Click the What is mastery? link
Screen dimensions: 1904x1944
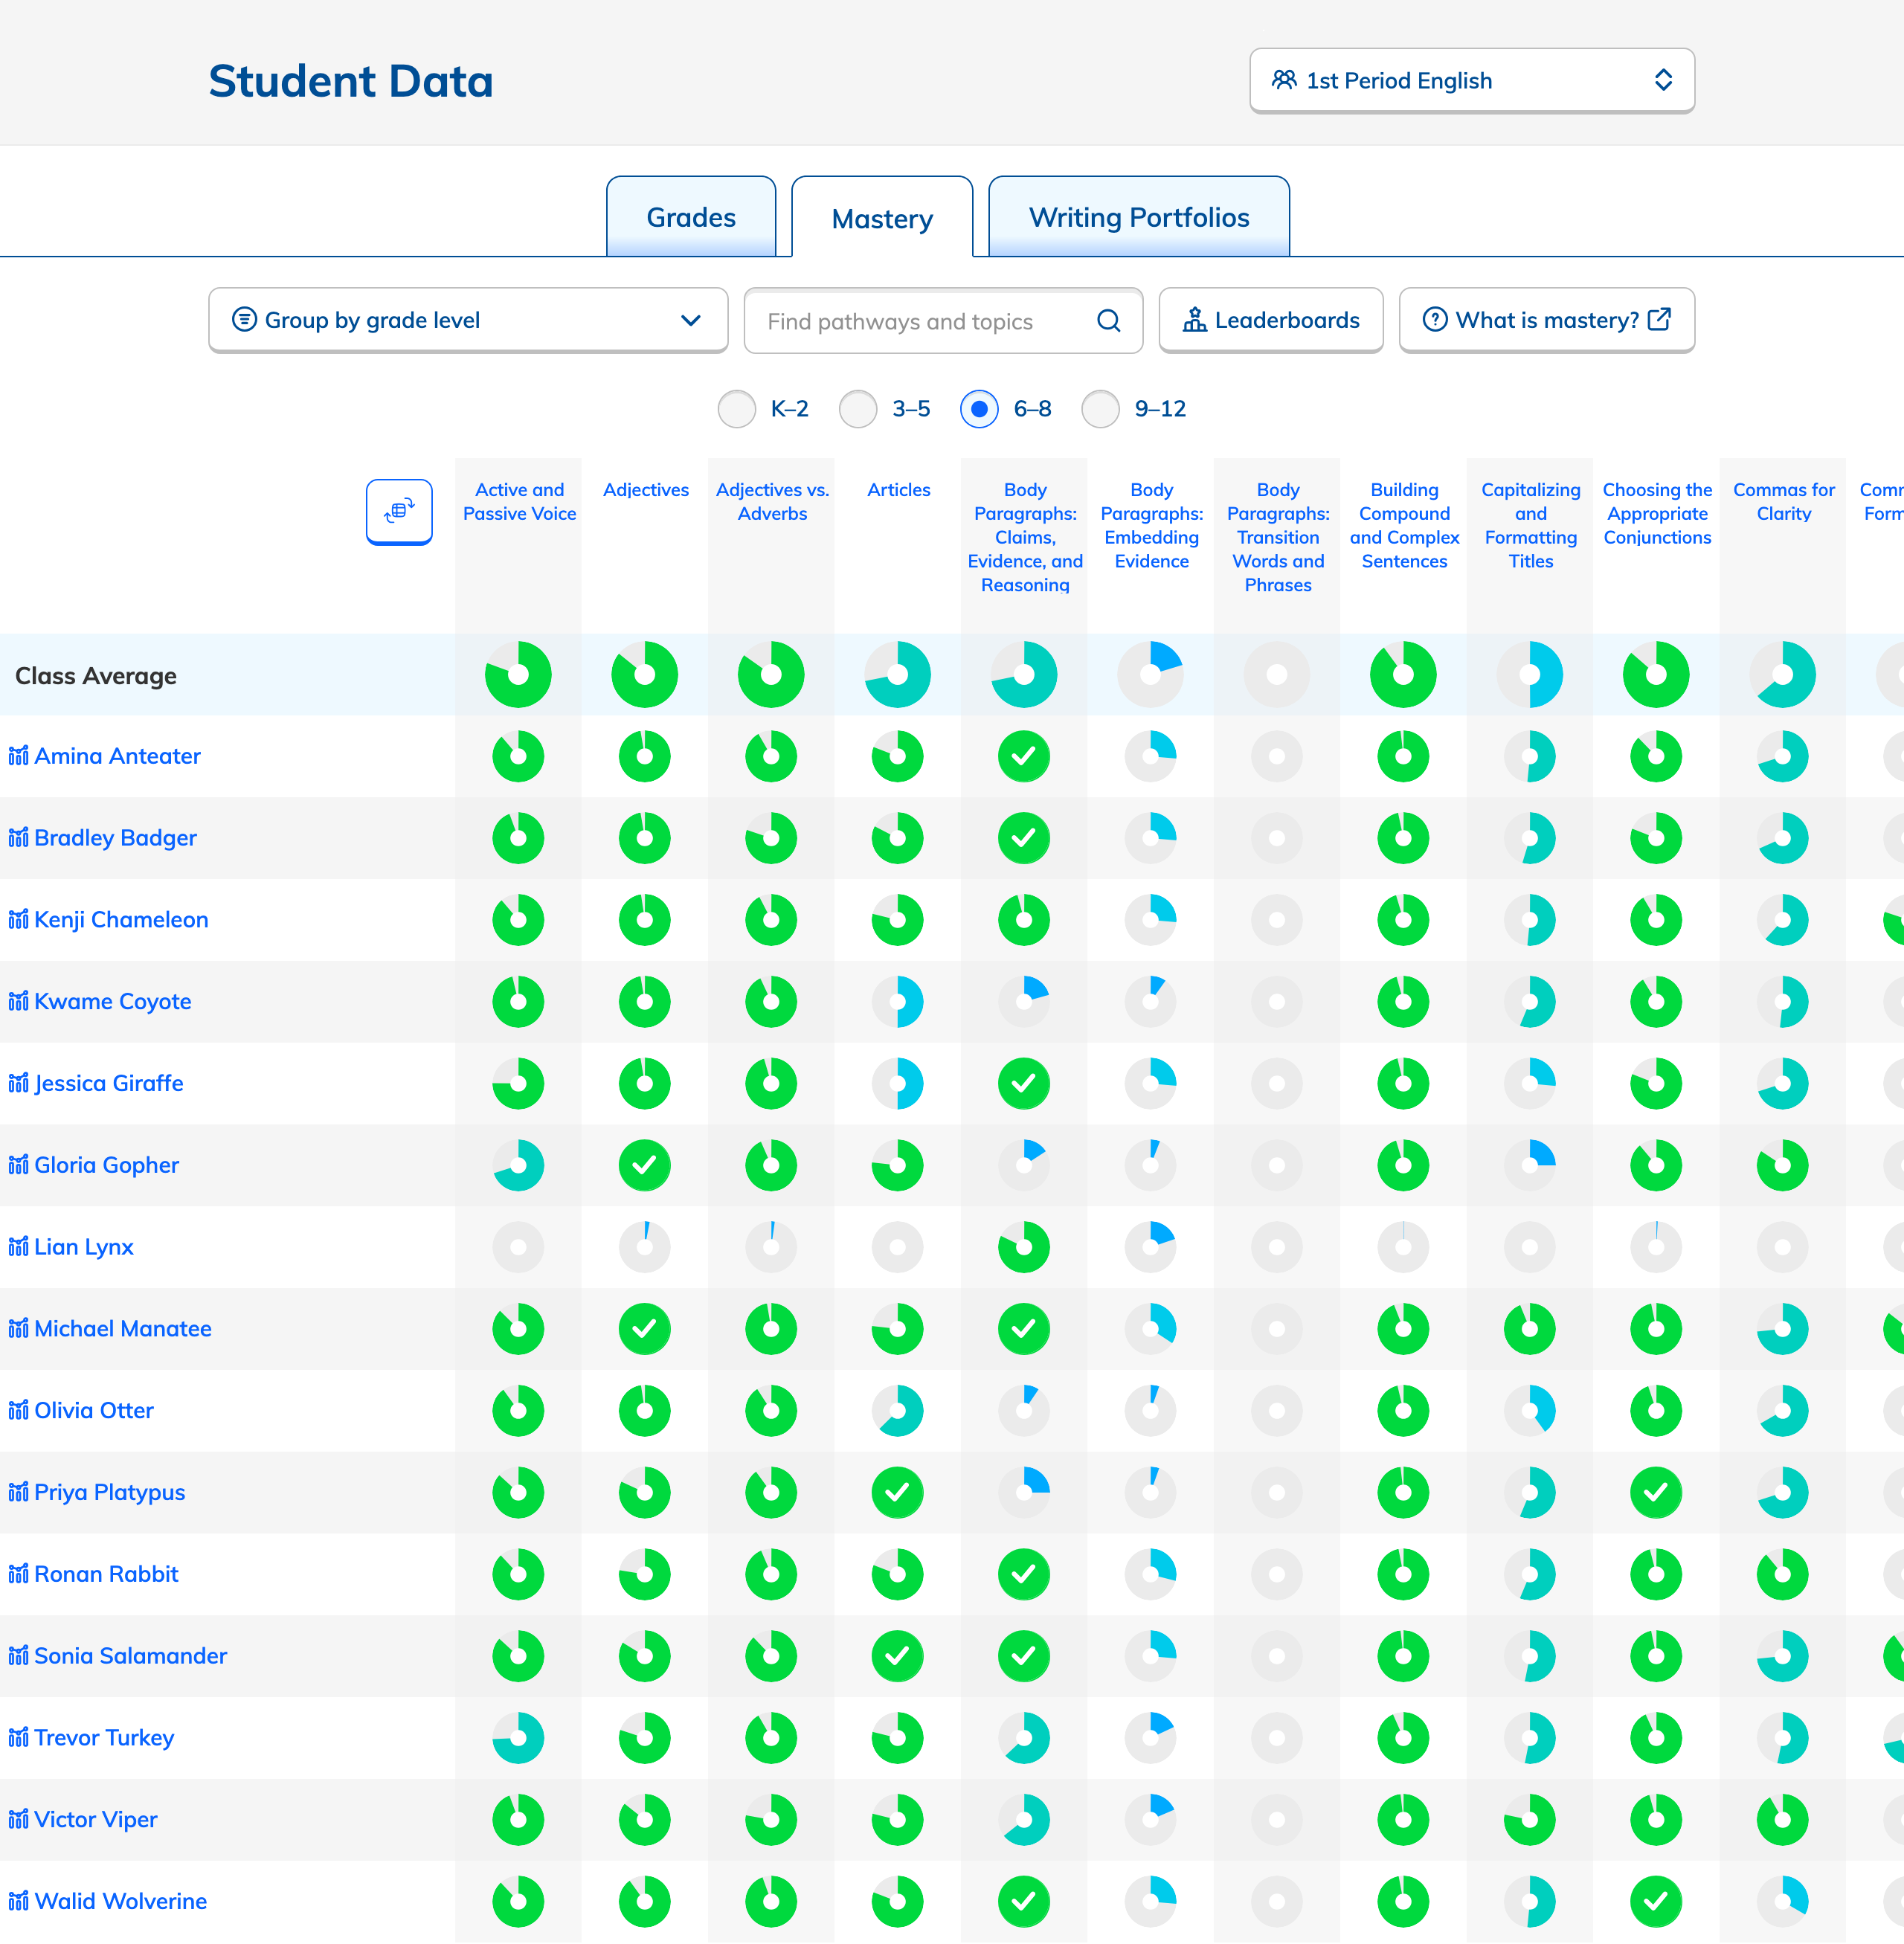1546,321
